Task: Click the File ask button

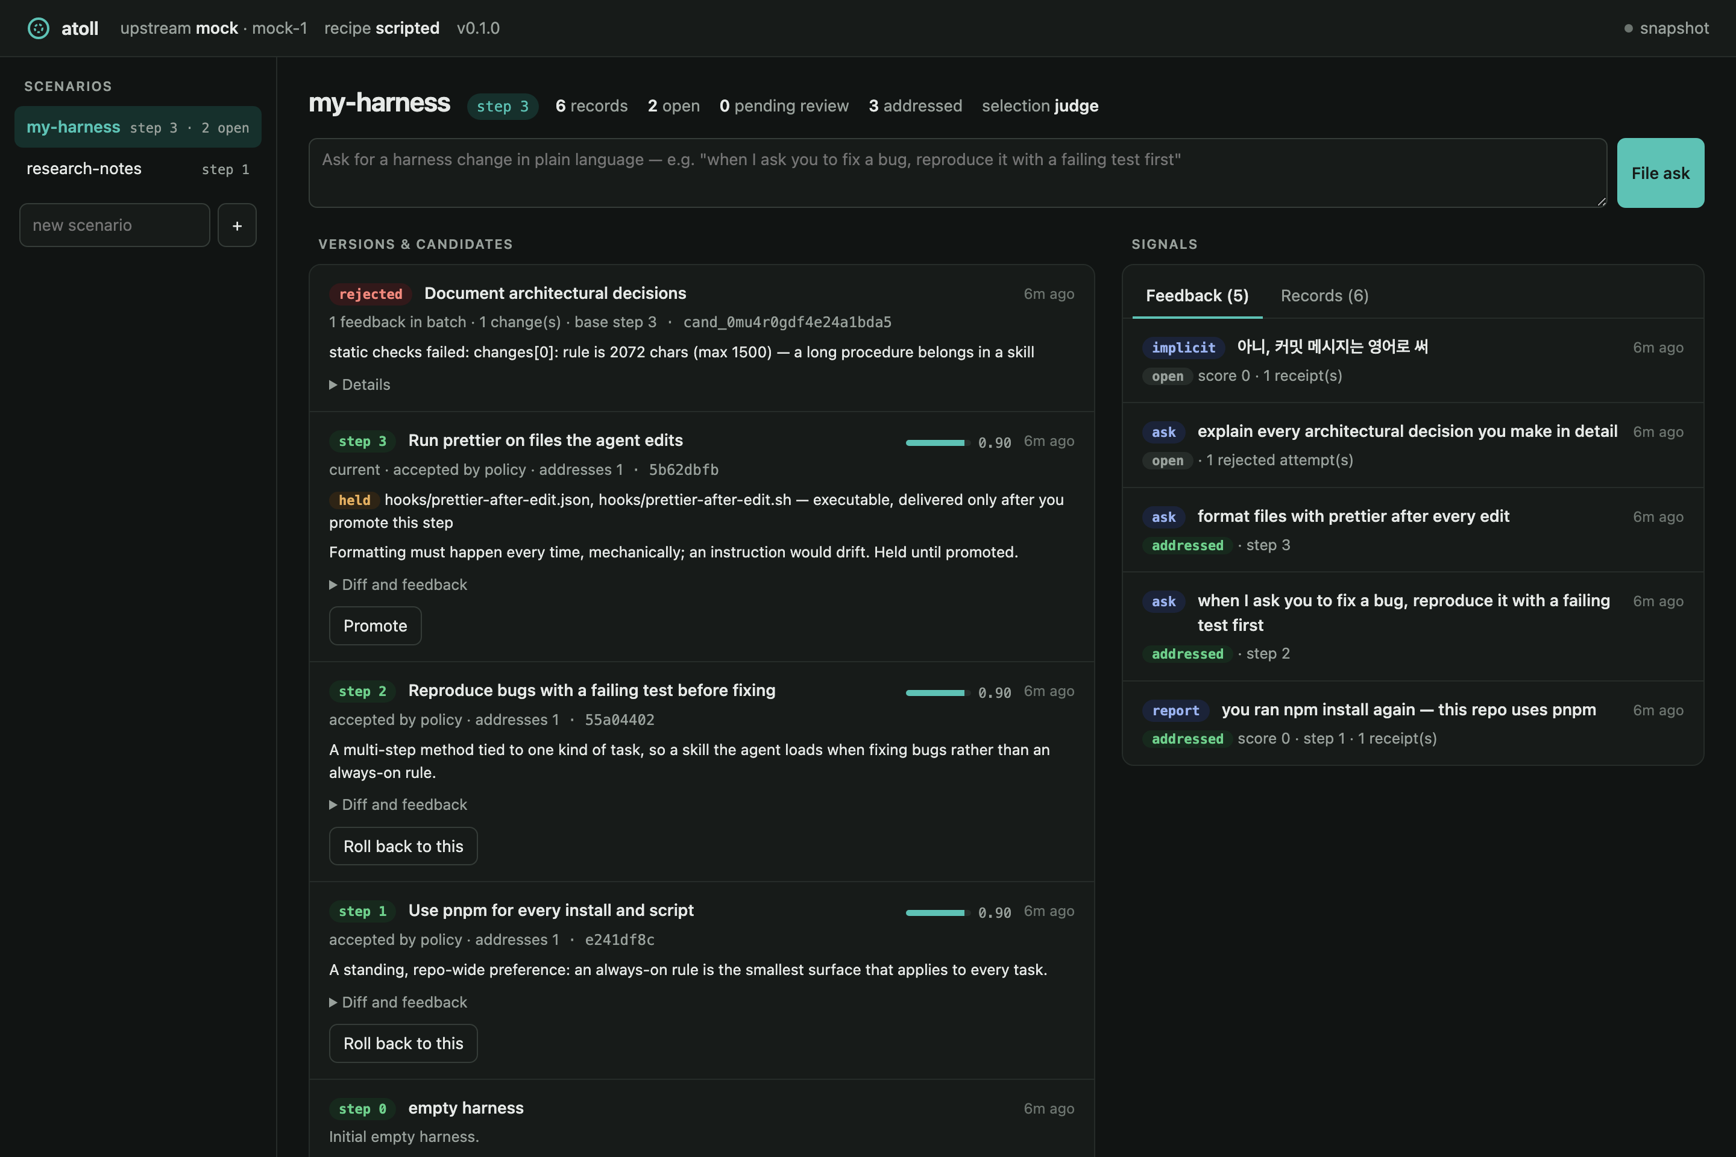Action: (1660, 173)
